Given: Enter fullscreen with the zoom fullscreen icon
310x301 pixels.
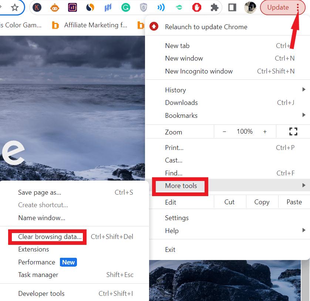Looking at the screenshot, I should pyautogui.click(x=293, y=131).
